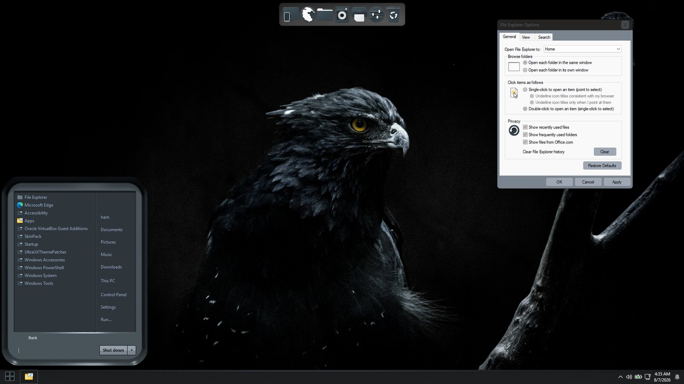This screenshot has height=384, width=684.
Task: Click Back in the start menu
Action: tap(33, 338)
